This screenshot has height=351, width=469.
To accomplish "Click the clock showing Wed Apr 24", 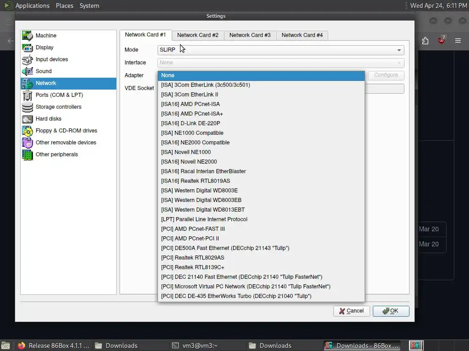I will point(438,5).
